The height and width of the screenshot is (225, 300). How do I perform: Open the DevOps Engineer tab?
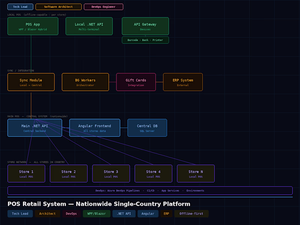(x=103, y=7)
